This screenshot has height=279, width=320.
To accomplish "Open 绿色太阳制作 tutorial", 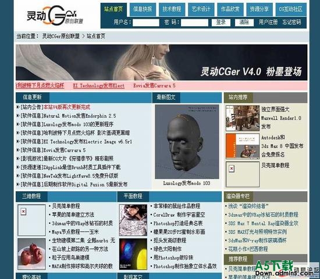I will [x=168, y=249].
